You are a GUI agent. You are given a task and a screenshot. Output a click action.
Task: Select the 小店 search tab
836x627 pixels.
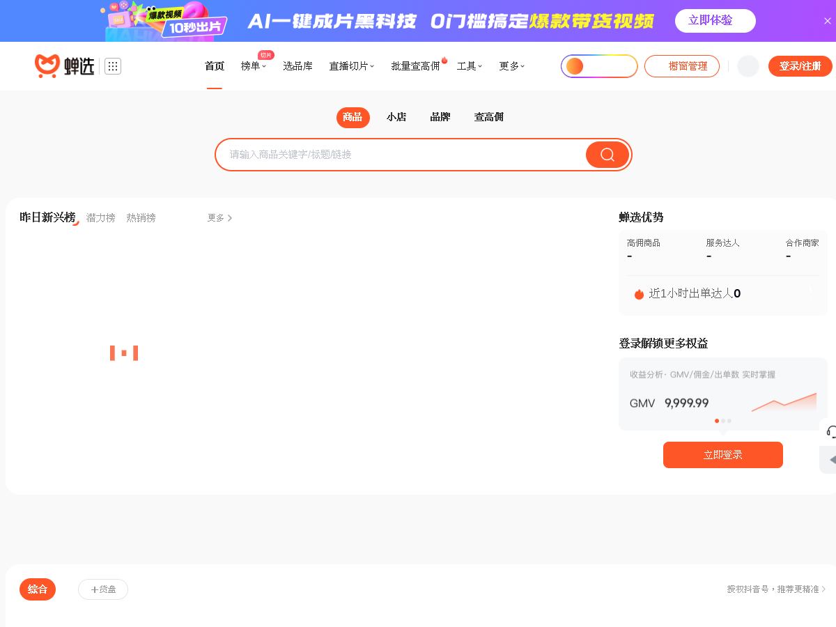click(x=396, y=117)
